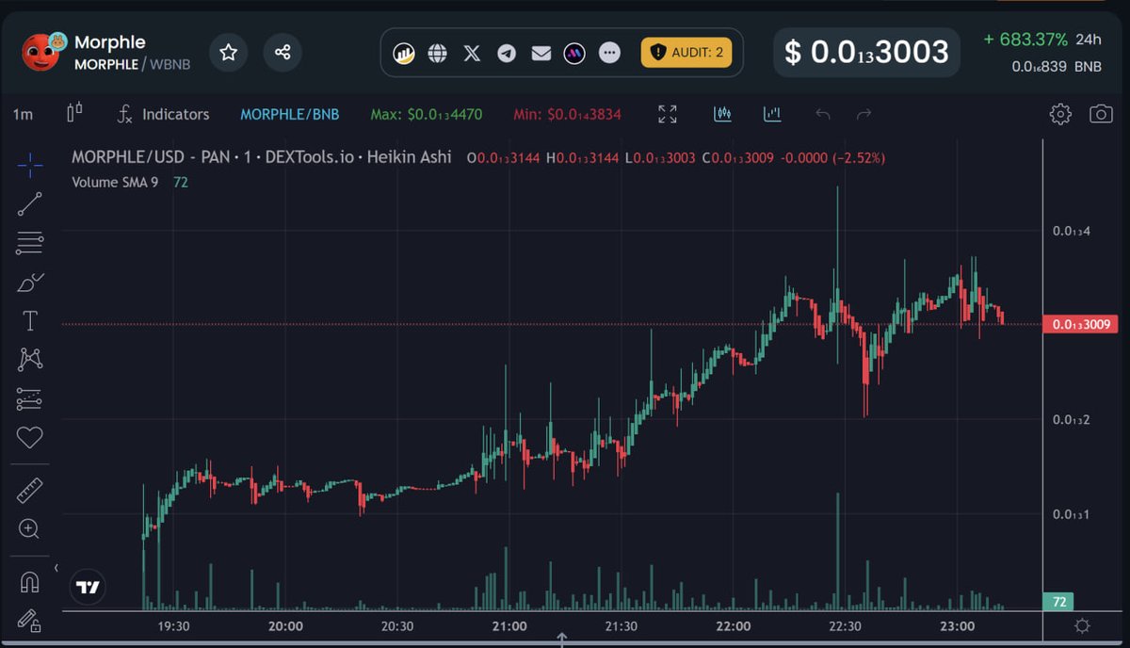The height and width of the screenshot is (648, 1130).
Task: Open the AUDIT: 2 badge
Action: [686, 52]
